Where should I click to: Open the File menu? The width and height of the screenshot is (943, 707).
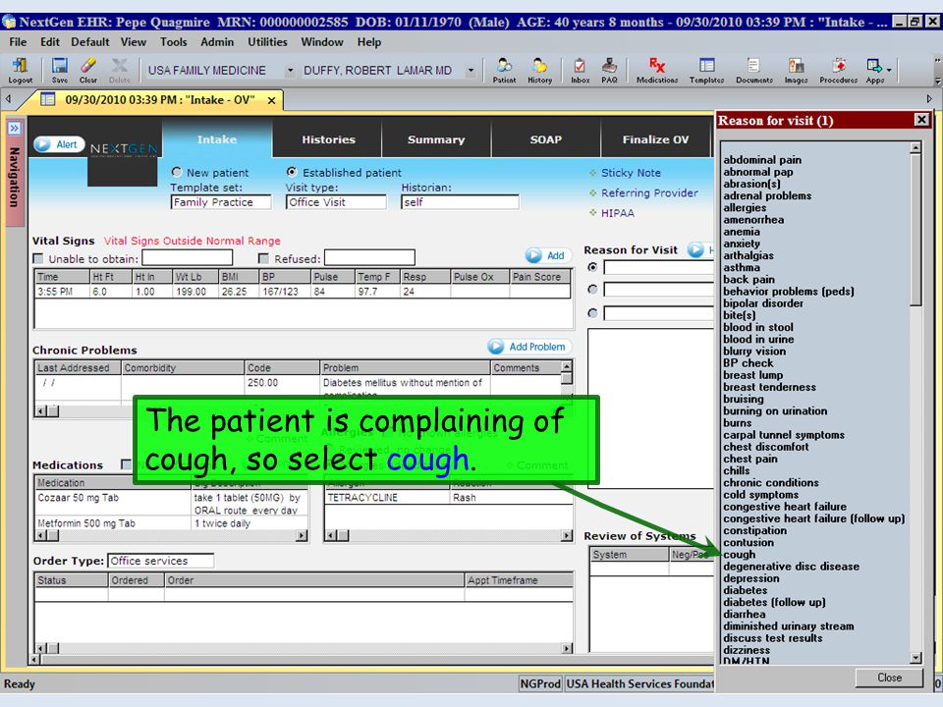18,42
